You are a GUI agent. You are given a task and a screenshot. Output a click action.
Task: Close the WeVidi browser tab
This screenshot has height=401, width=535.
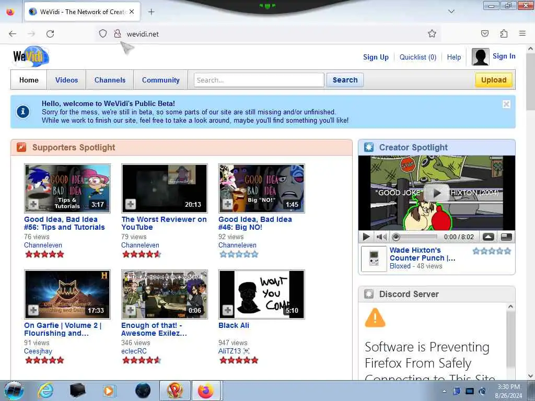tap(132, 11)
